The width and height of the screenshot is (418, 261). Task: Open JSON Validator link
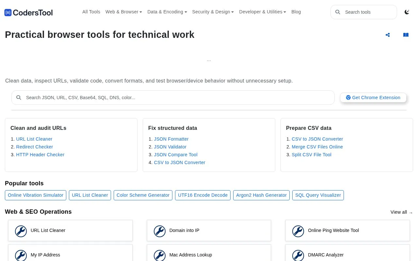click(x=170, y=147)
